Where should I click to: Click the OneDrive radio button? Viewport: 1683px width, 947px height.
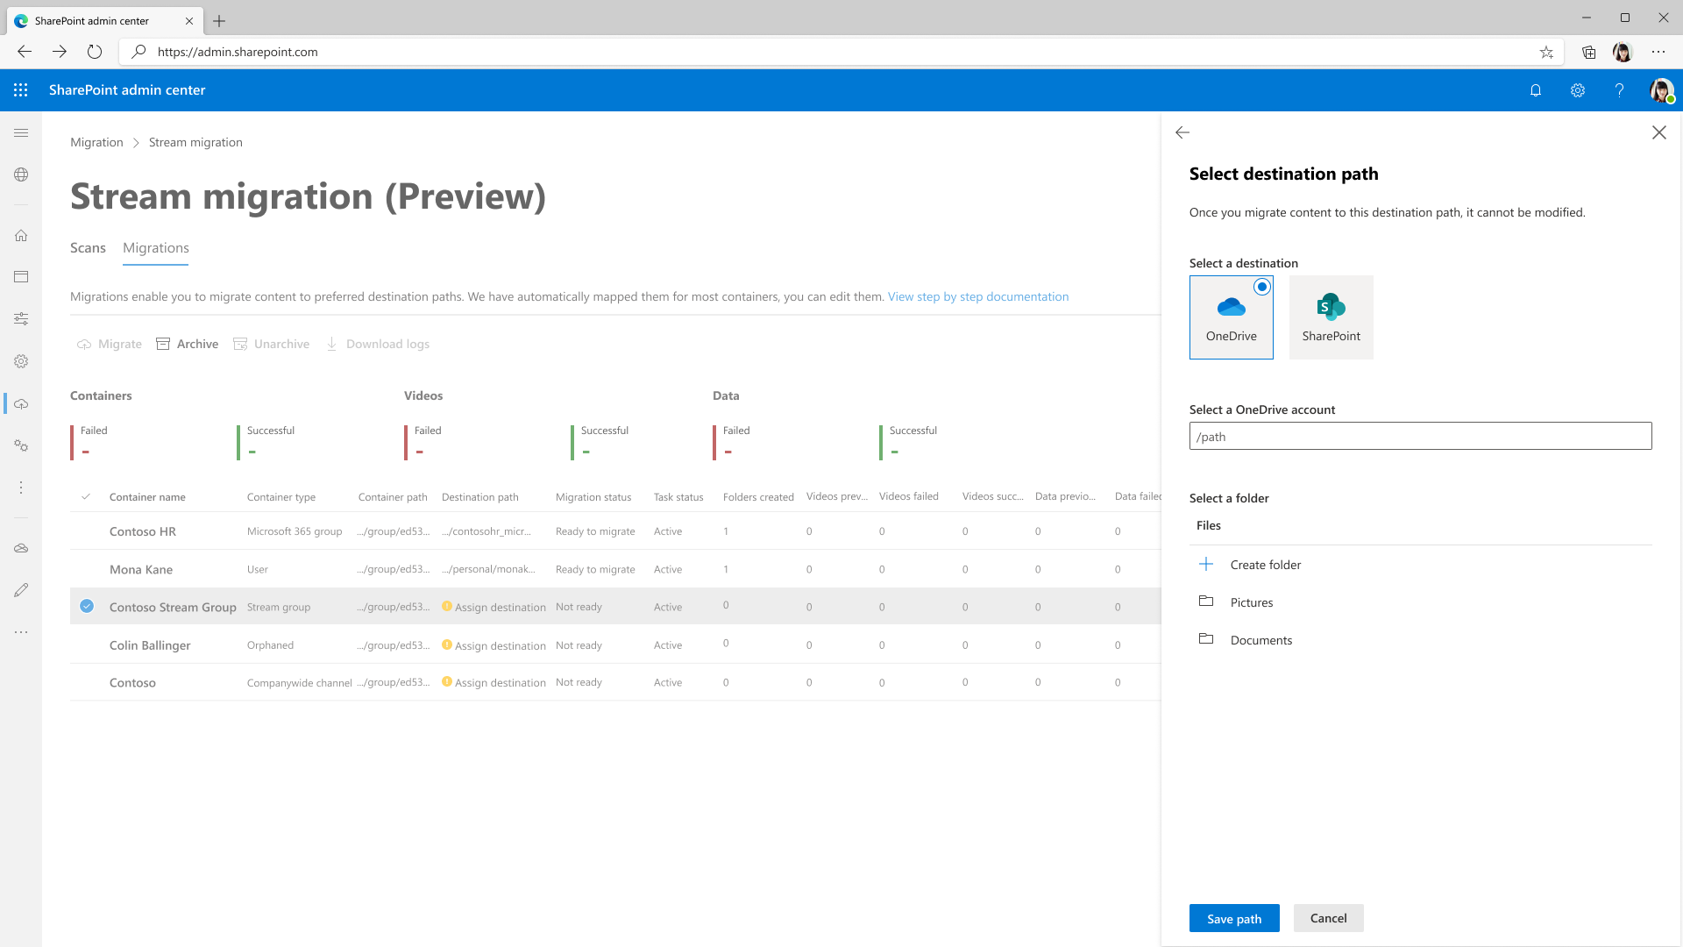[x=1262, y=286]
